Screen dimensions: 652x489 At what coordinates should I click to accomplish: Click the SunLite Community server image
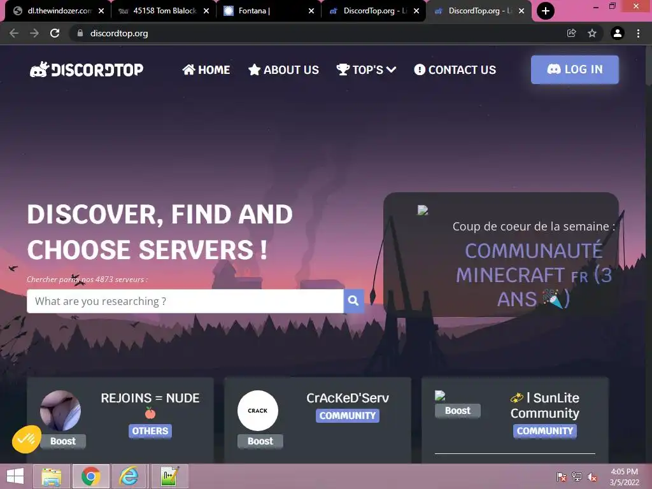point(440,395)
